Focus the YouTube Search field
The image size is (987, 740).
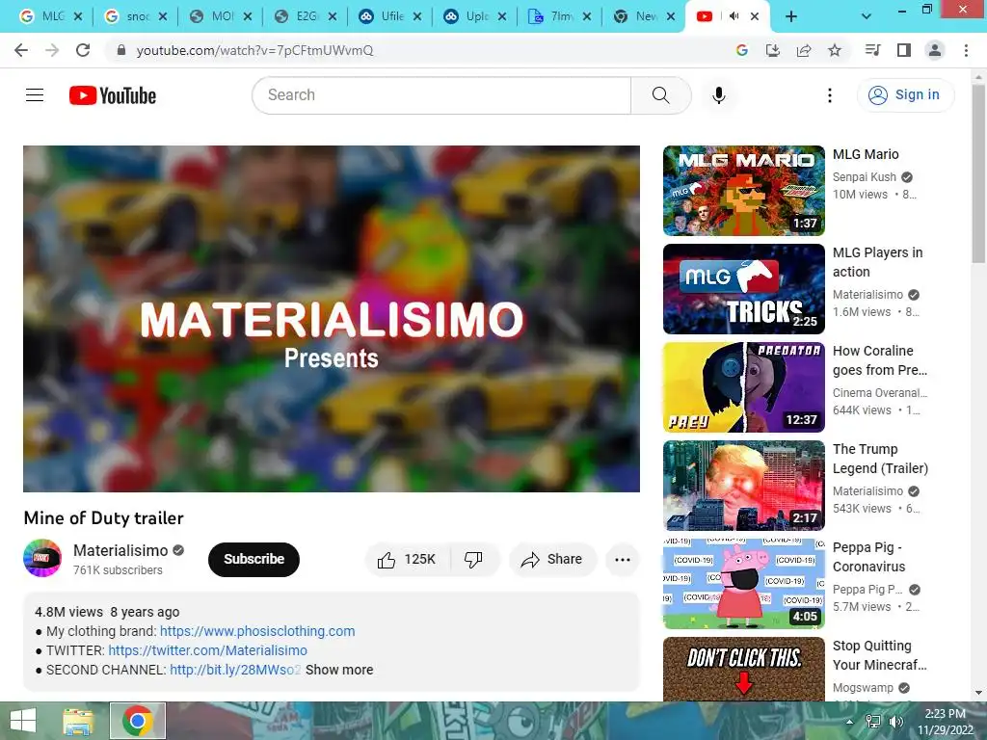tap(441, 95)
